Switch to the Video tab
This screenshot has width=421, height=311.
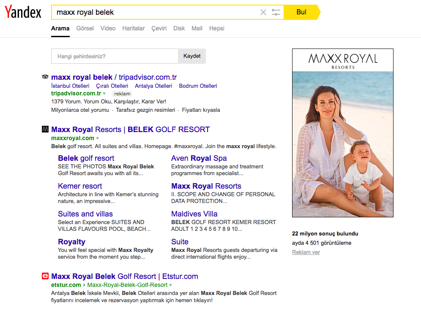coord(108,28)
